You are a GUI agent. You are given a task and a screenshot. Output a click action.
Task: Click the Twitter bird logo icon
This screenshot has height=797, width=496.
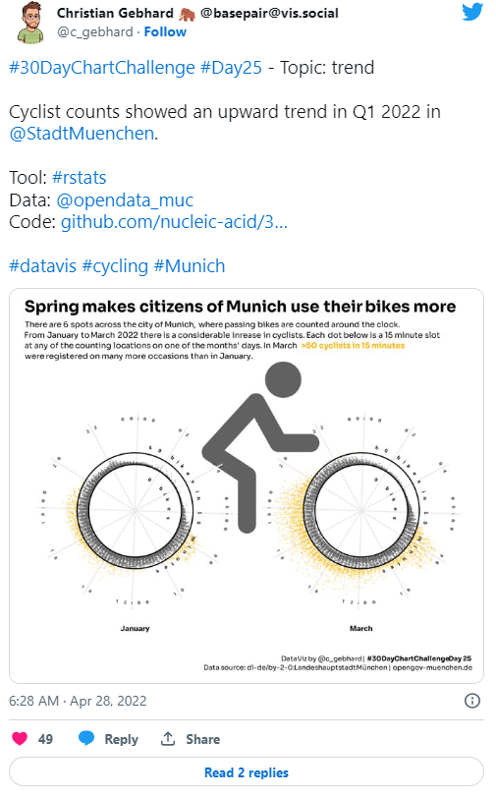coord(472,11)
